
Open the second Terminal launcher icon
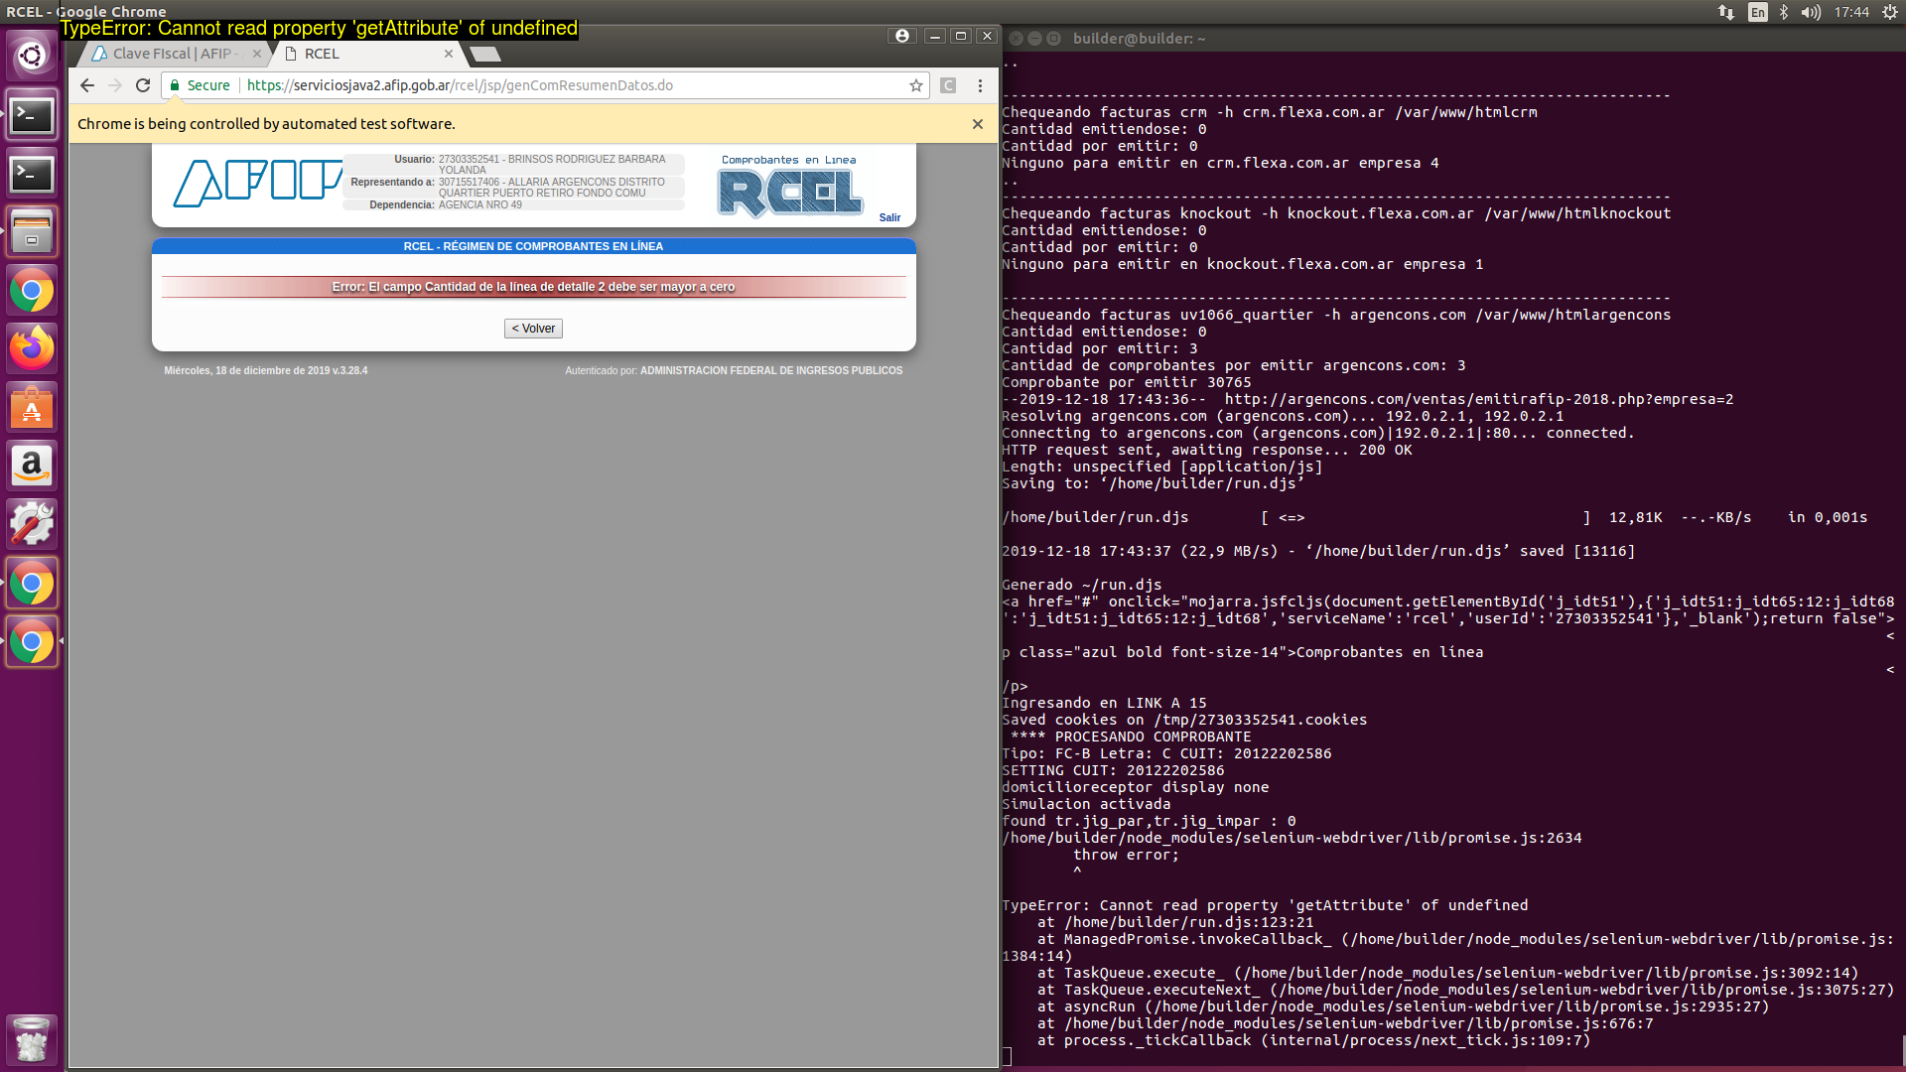coord(32,175)
